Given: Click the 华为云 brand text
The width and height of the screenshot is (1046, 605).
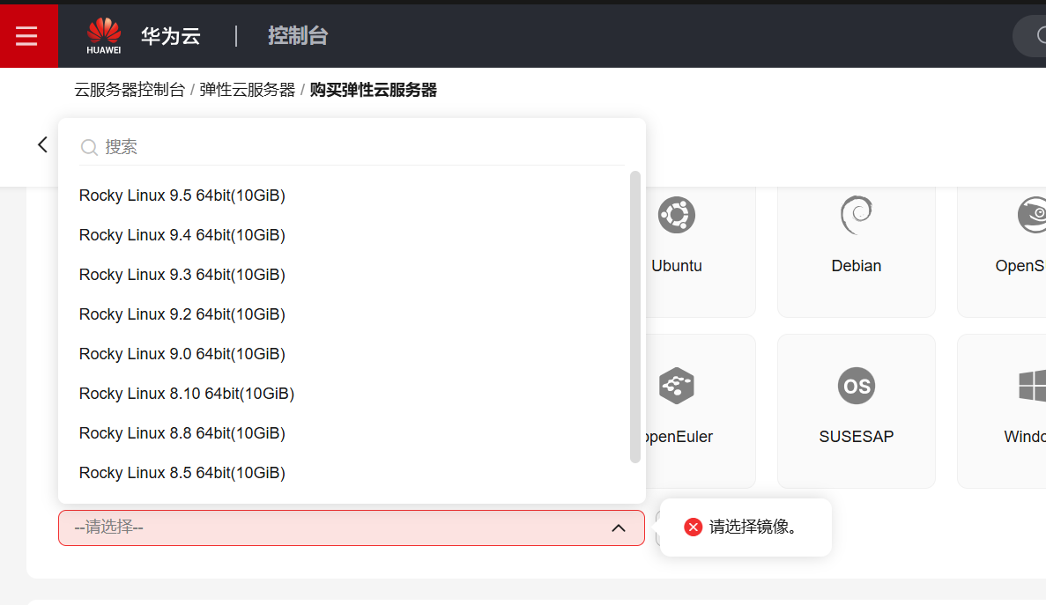Looking at the screenshot, I should 171,36.
